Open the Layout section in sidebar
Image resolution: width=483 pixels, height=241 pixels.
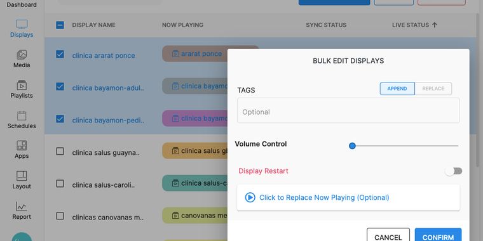point(22,181)
